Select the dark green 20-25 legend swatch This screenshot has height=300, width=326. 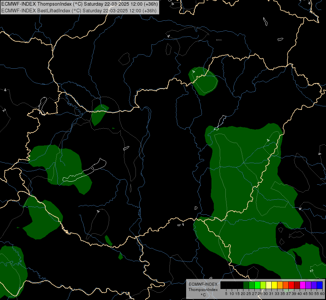246,285
